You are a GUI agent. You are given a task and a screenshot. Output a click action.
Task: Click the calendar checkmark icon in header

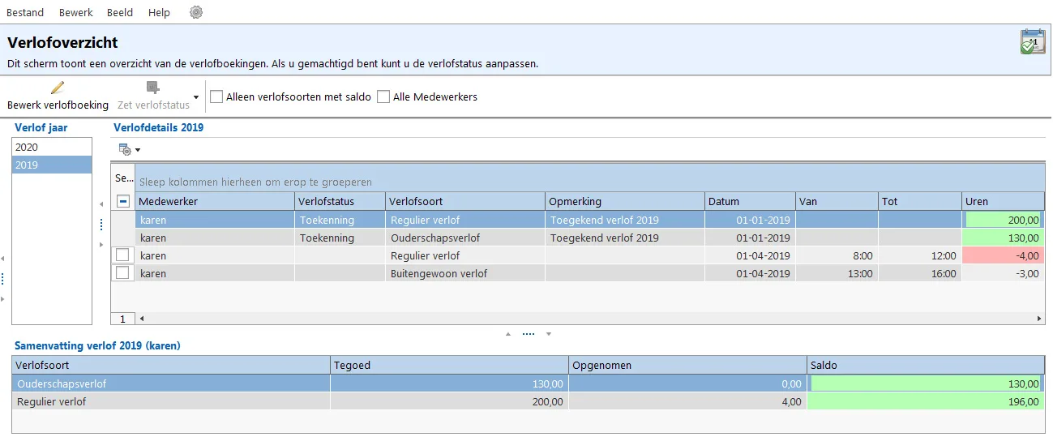point(1033,41)
